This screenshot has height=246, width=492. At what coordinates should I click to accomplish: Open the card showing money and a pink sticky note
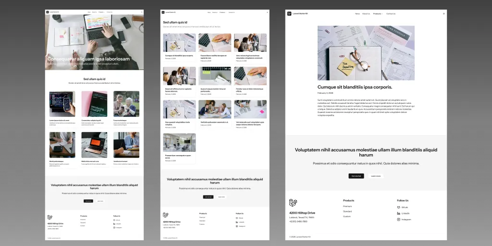pos(250,114)
